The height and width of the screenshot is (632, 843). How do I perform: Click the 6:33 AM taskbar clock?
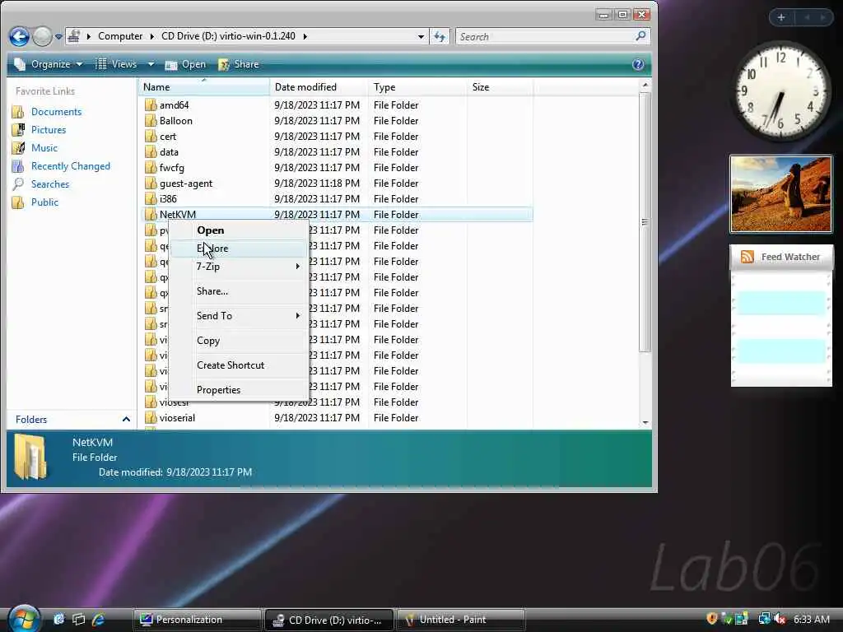(x=811, y=619)
